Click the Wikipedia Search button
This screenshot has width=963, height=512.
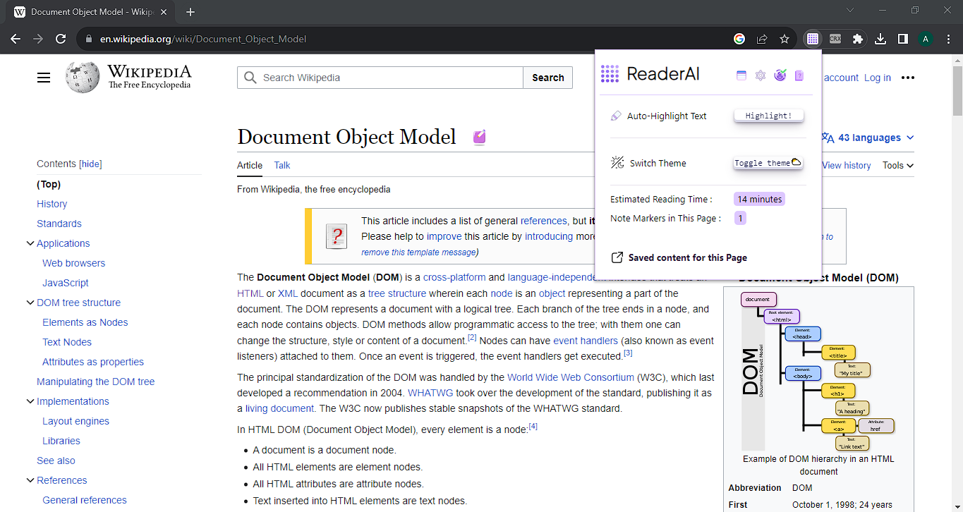(548, 78)
